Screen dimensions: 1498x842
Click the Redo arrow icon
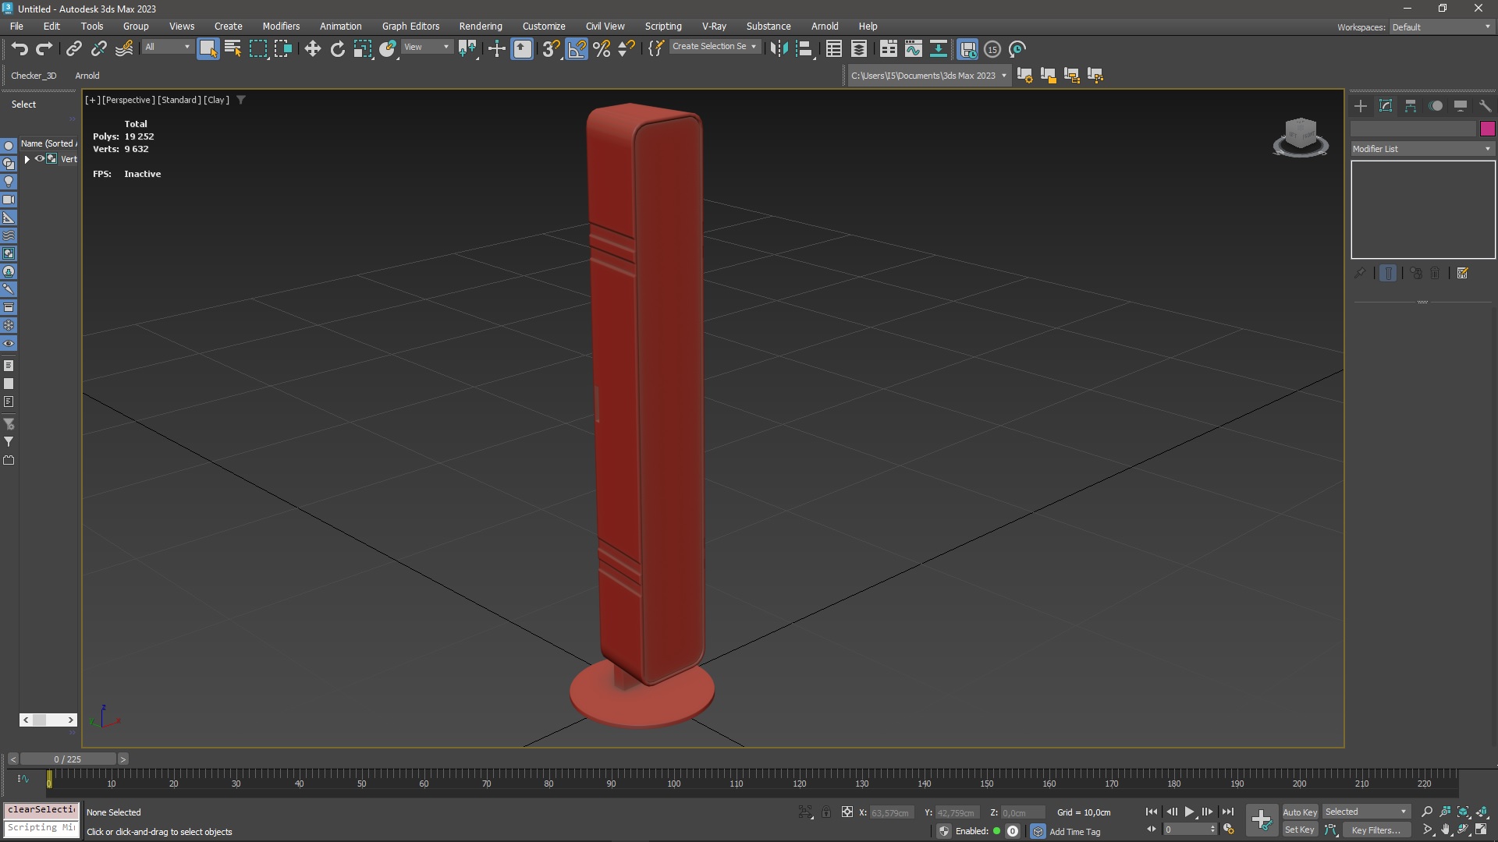(x=44, y=48)
